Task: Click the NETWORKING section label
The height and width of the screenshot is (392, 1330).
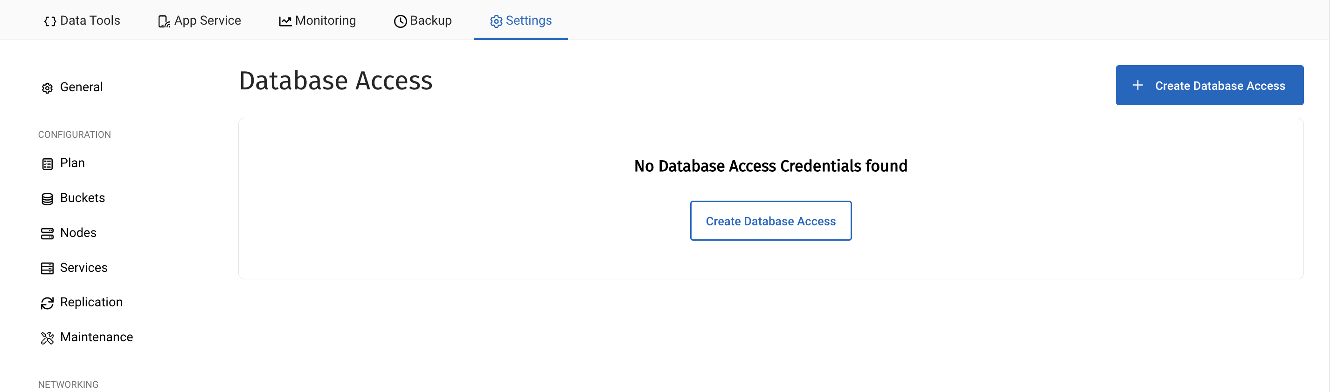Action: 68,384
